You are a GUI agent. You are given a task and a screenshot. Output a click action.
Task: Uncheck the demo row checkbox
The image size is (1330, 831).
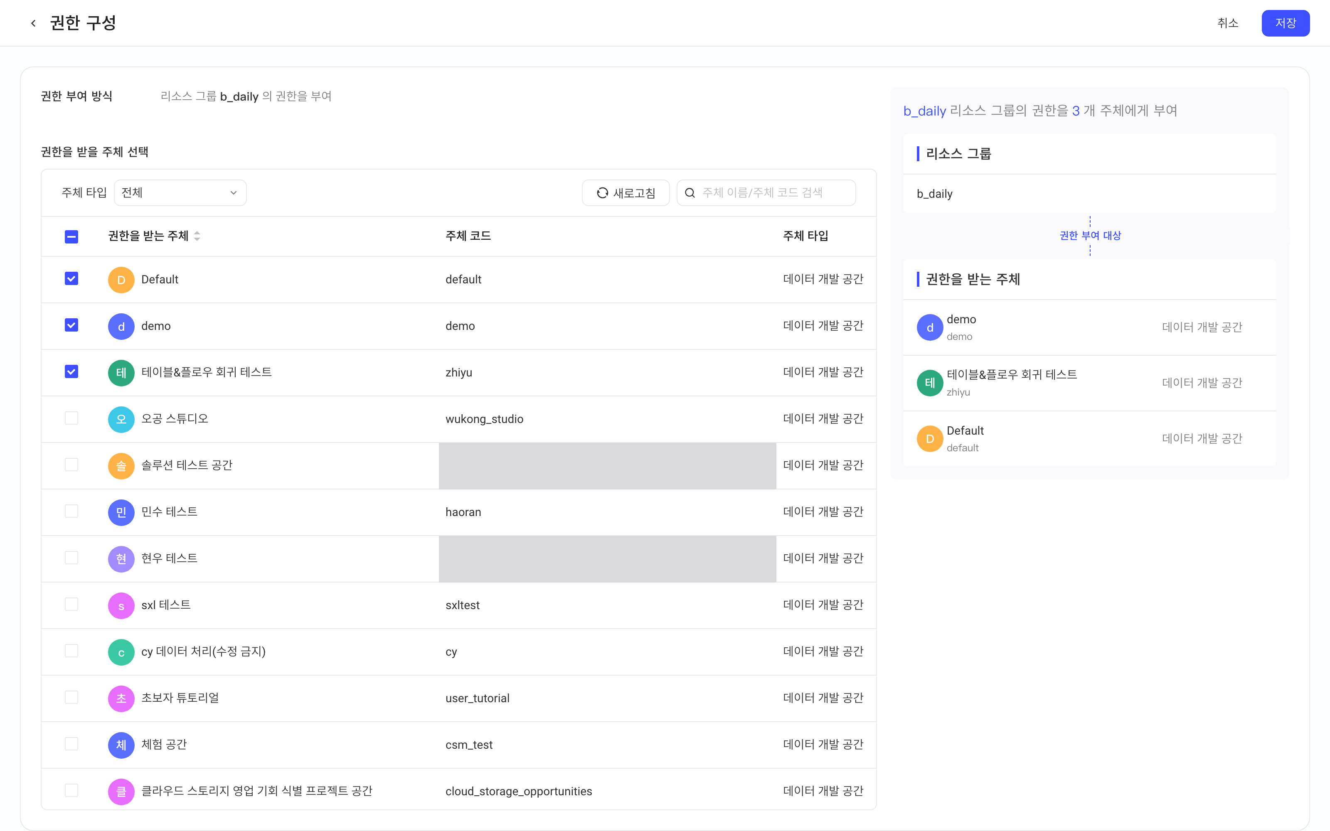(x=71, y=325)
